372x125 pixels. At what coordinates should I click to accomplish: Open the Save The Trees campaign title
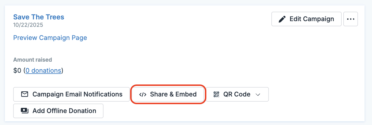tap(39, 17)
